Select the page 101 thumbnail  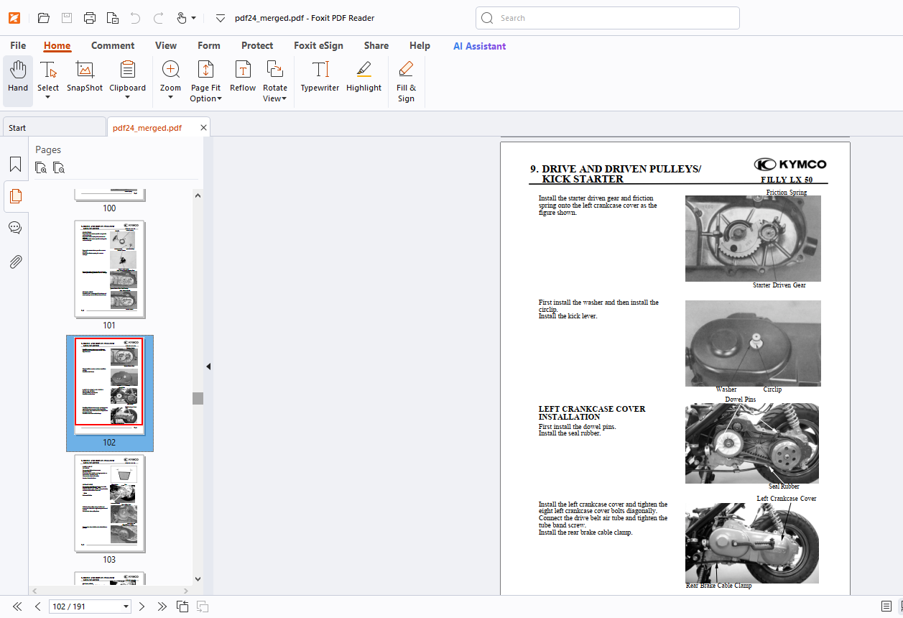[109, 269]
